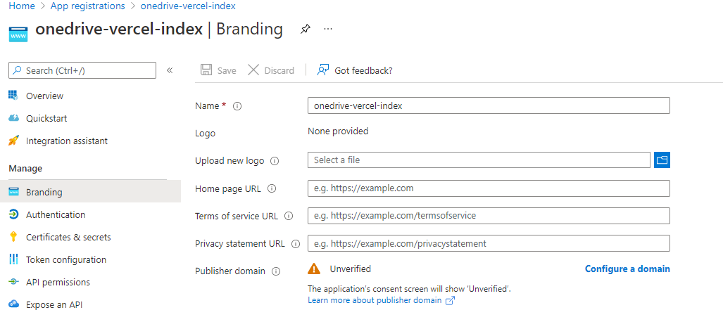Click the info icon beside Upload new logo
The height and width of the screenshot is (310, 723).
coord(275,161)
